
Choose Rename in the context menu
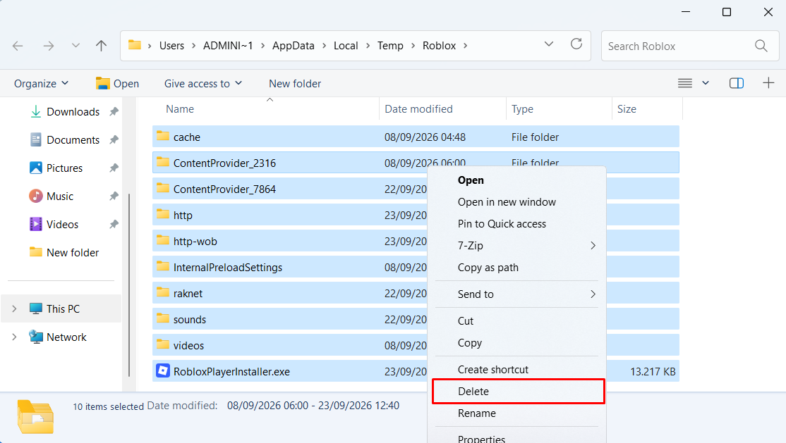477,413
